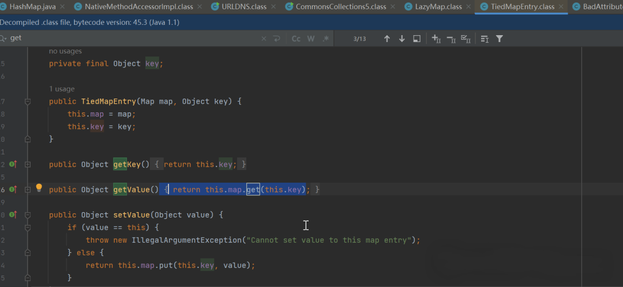Close the CommonsCollections5.class tab
Image resolution: width=623 pixels, height=287 pixels.
[393, 7]
